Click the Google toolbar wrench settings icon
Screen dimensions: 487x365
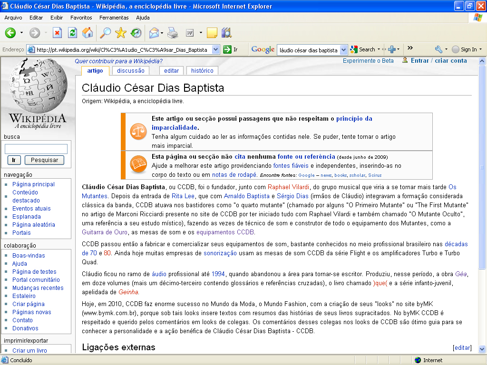pos(438,49)
